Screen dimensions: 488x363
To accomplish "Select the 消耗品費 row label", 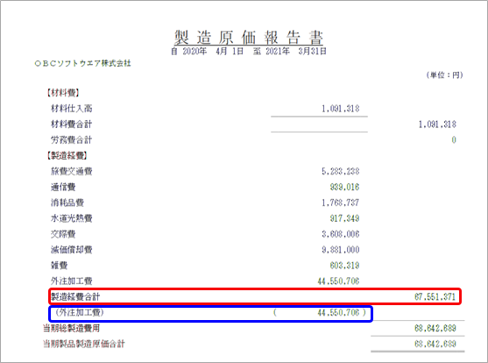I will click(x=67, y=203).
